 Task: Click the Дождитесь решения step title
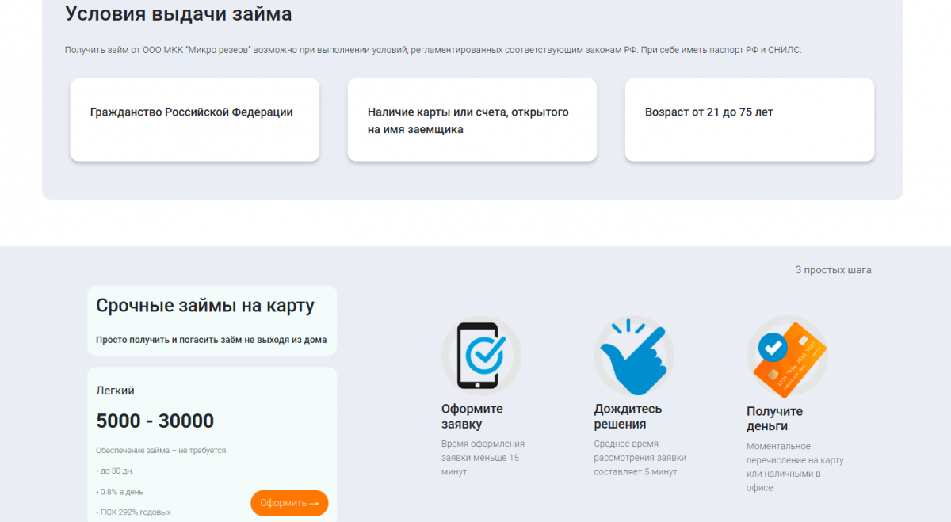[628, 417]
